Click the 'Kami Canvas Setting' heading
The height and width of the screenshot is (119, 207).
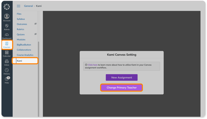[x=122, y=55]
